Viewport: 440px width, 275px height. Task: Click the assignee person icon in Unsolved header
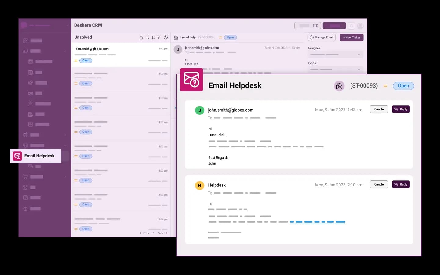pyautogui.click(x=165, y=38)
